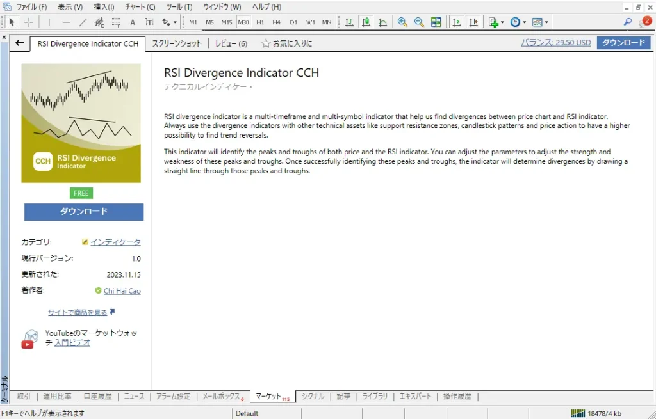Expand indicators list dropdown arrow

(502, 22)
